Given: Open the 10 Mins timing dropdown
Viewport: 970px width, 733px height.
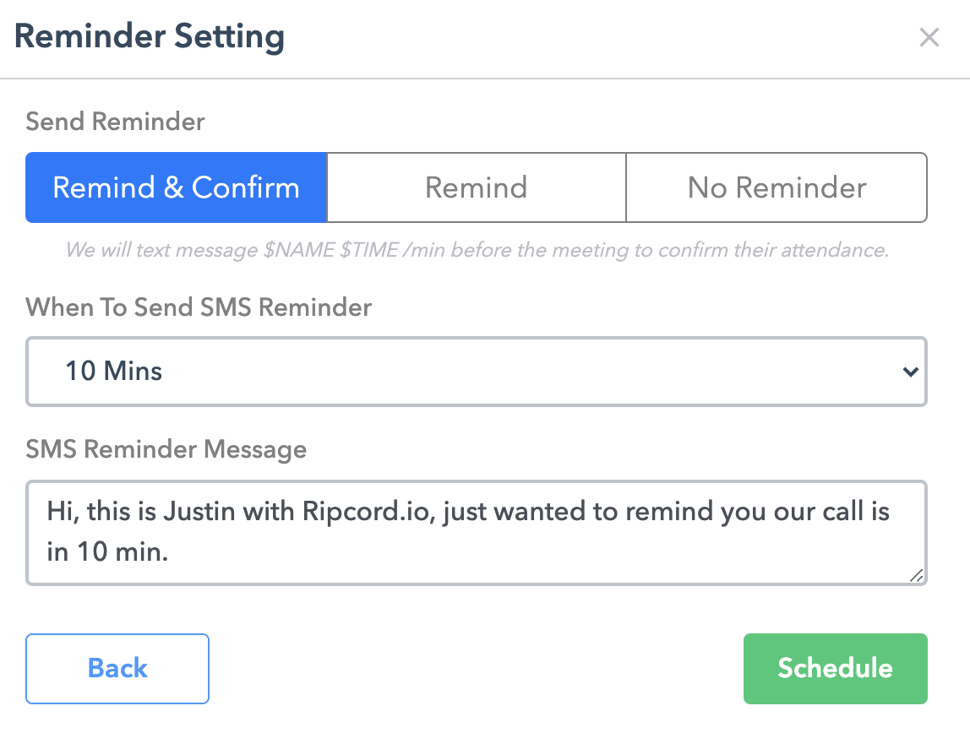Looking at the screenshot, I should click(x=476, y=372).
